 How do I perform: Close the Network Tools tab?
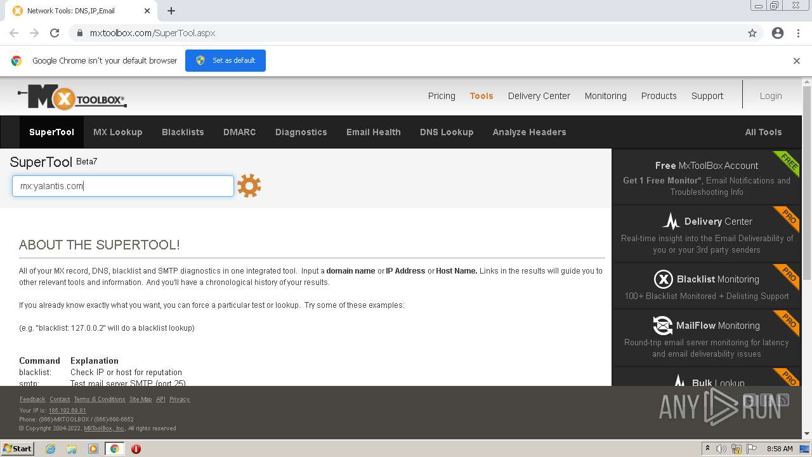(x=147, y=11)
